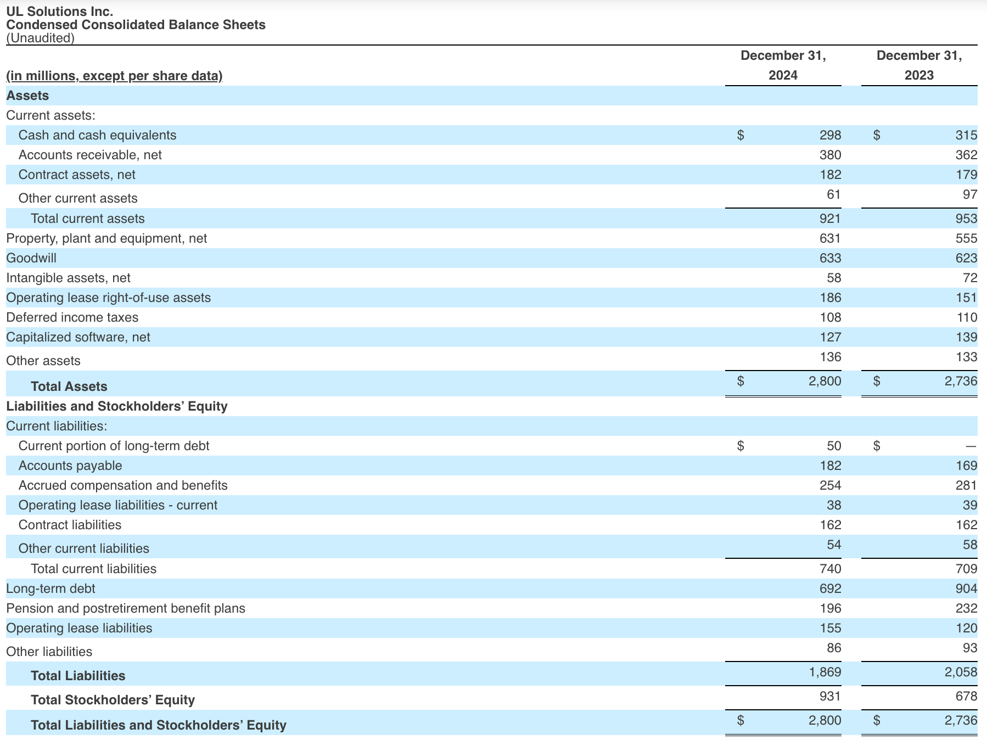Select Operating lease liabilities - current label
The height and width of the screenshot is (740, 987).
[118, 505]
